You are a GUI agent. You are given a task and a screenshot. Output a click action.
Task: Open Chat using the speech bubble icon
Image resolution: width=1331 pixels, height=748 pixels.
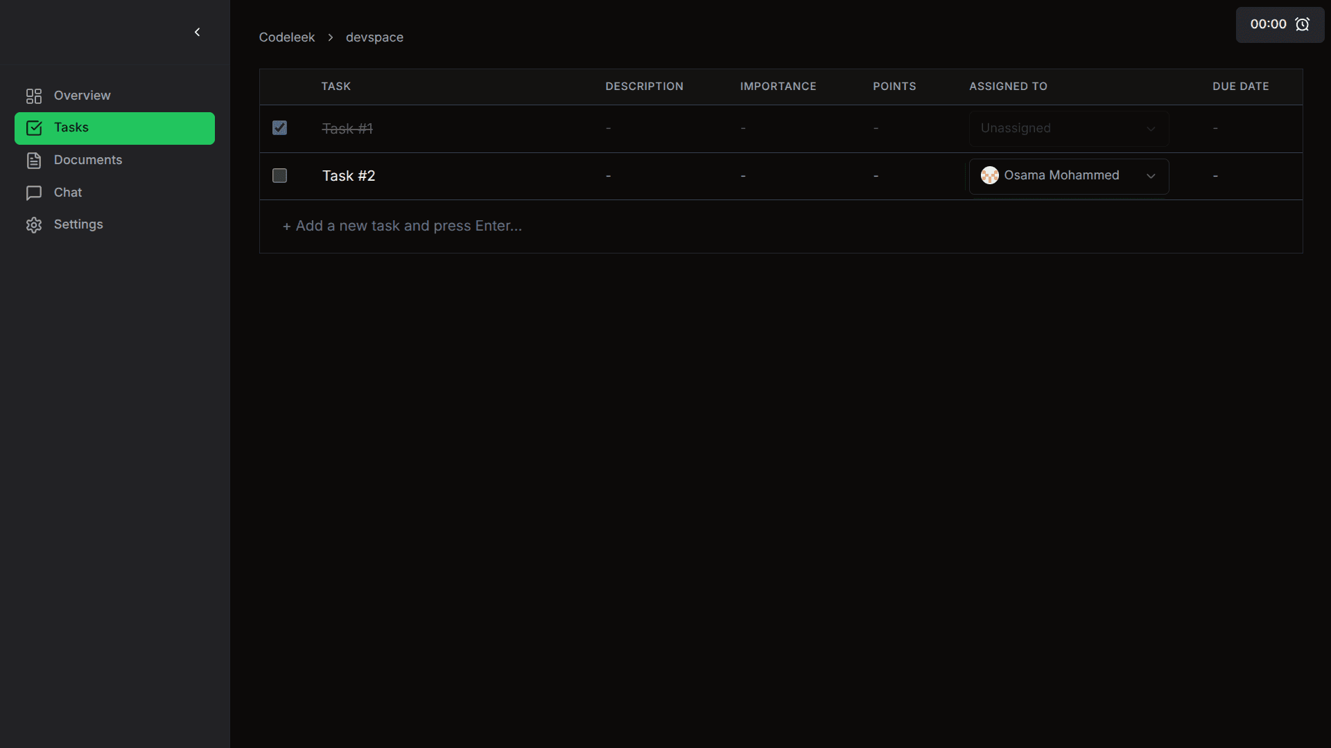click(x=34, y=193)
